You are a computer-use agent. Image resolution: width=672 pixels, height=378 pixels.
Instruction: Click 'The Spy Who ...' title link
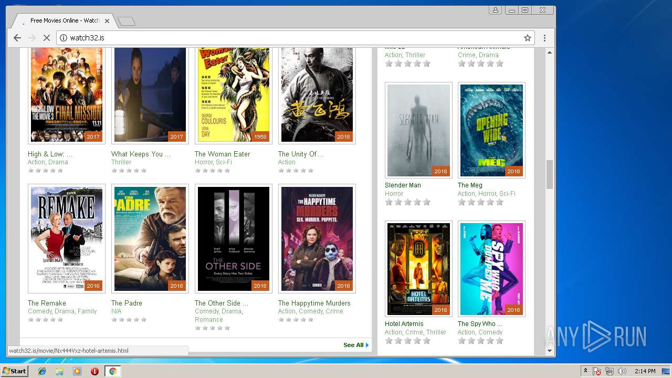479,323
